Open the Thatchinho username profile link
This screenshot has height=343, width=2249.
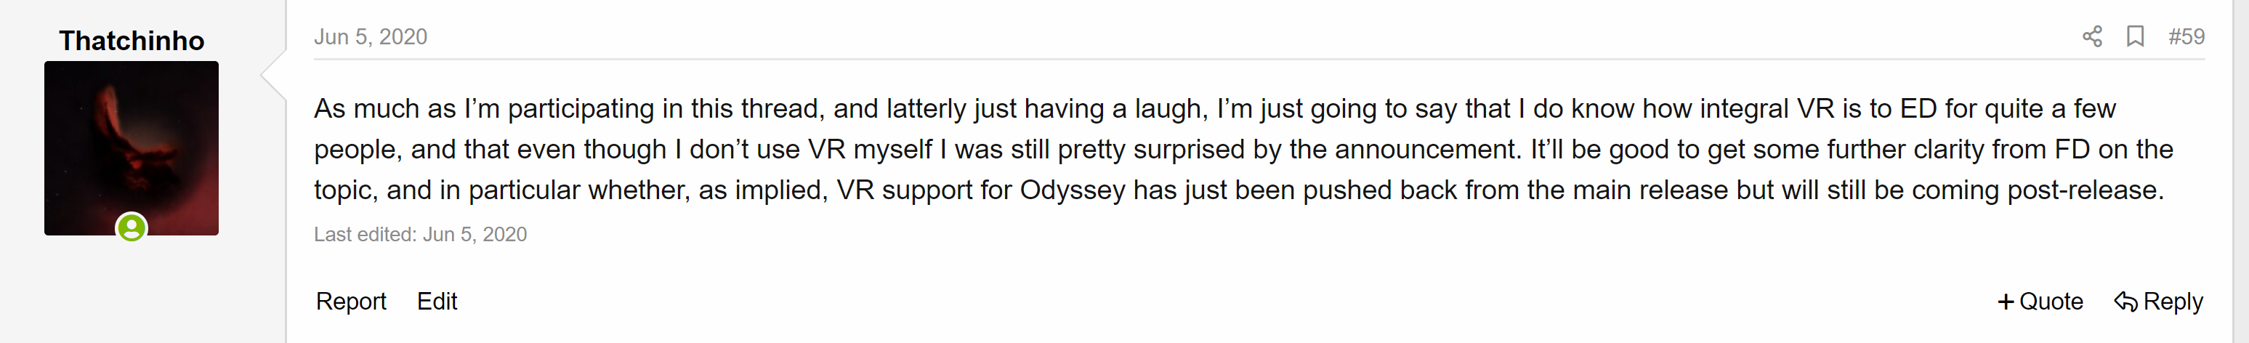point(132,40)
